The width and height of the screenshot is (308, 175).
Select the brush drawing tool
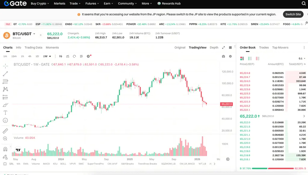tap(5, 105)
